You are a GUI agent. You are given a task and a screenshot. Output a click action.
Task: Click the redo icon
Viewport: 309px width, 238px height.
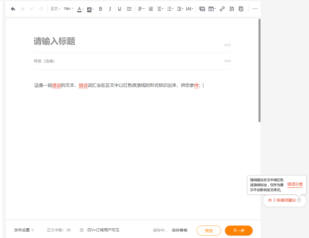point(22,9)
